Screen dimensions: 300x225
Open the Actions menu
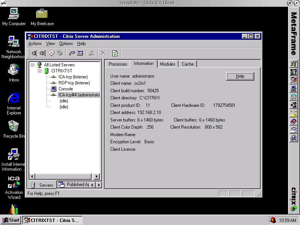pyautogui.click(x=35, y=43)
